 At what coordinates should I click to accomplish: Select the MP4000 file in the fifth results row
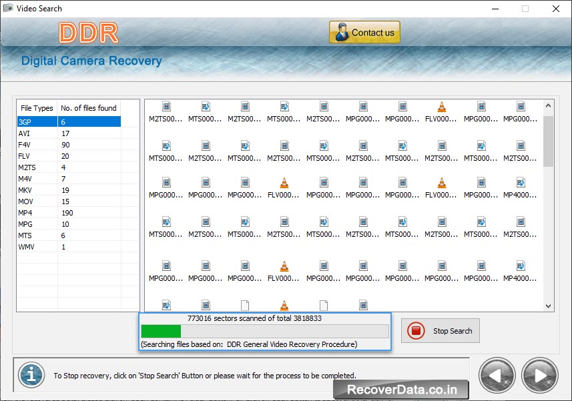pyautogui.click(x=520, y=272)
